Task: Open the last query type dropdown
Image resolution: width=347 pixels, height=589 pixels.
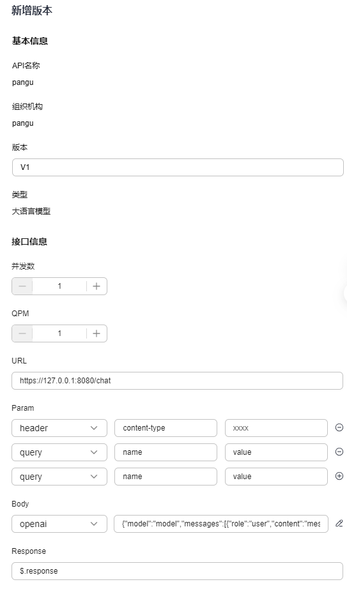Action: pos(59,477)
